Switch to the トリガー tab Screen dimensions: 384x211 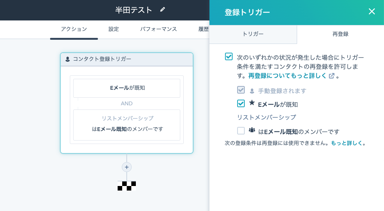(253, 34)
